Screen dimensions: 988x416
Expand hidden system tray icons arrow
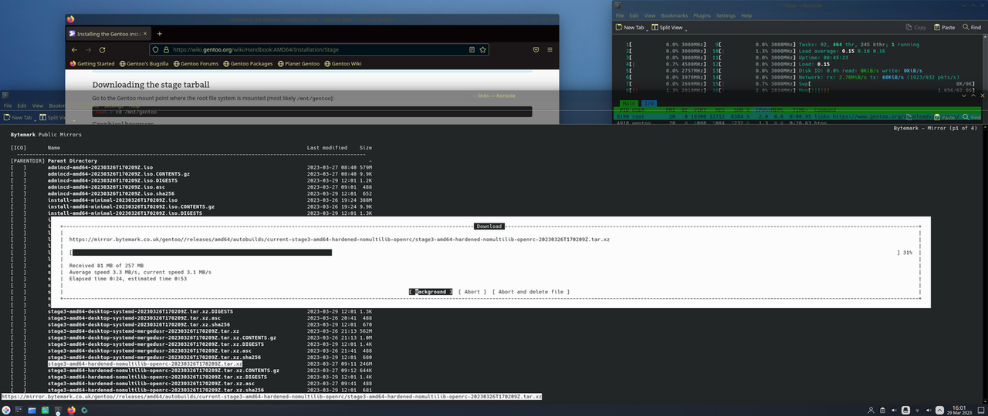click(x=939, y=410)
